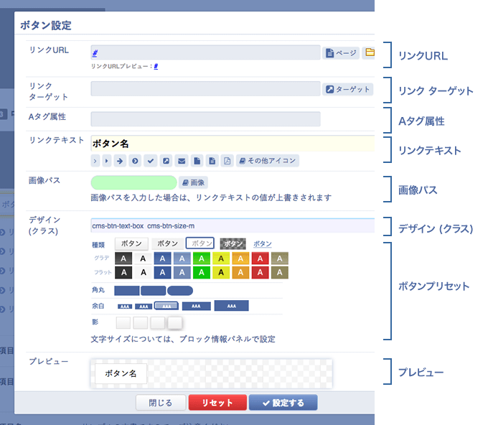Insert the small triangle caret icon
The image size is (488, 425).
click(108, 161)
